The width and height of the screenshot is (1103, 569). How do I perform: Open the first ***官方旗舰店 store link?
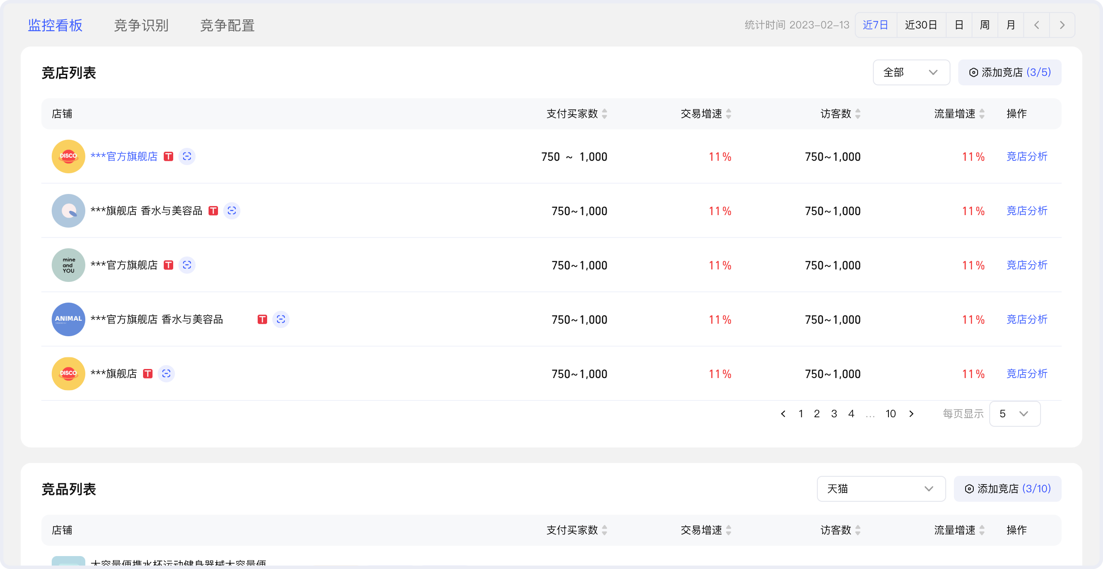124,156
